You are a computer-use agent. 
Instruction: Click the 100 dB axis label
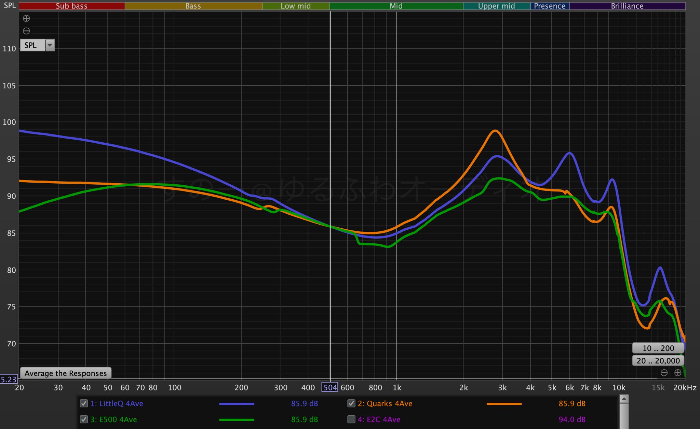tap(9, 122)
